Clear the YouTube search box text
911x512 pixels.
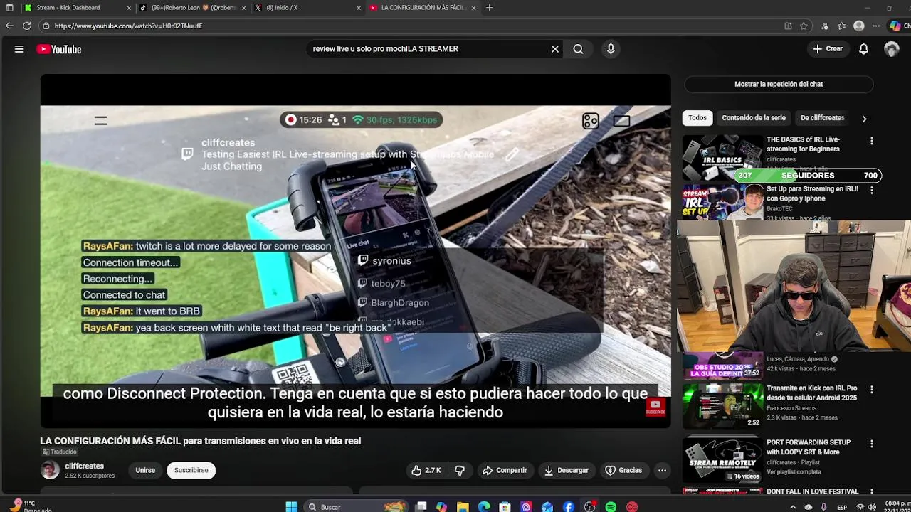pos(555,49)
